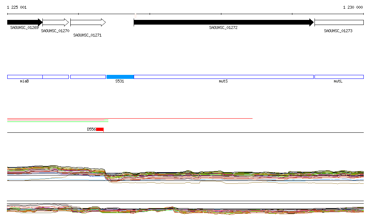Screen dimensions: 371x221
Task: Click the end coordinate 1 230 000
Action: pos(353,7)
